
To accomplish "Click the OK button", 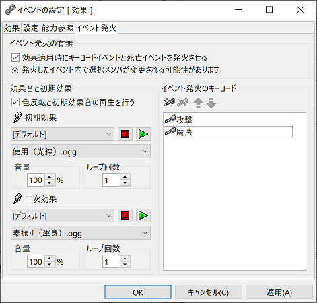I will pyautogui.click(x=138, y=292).
